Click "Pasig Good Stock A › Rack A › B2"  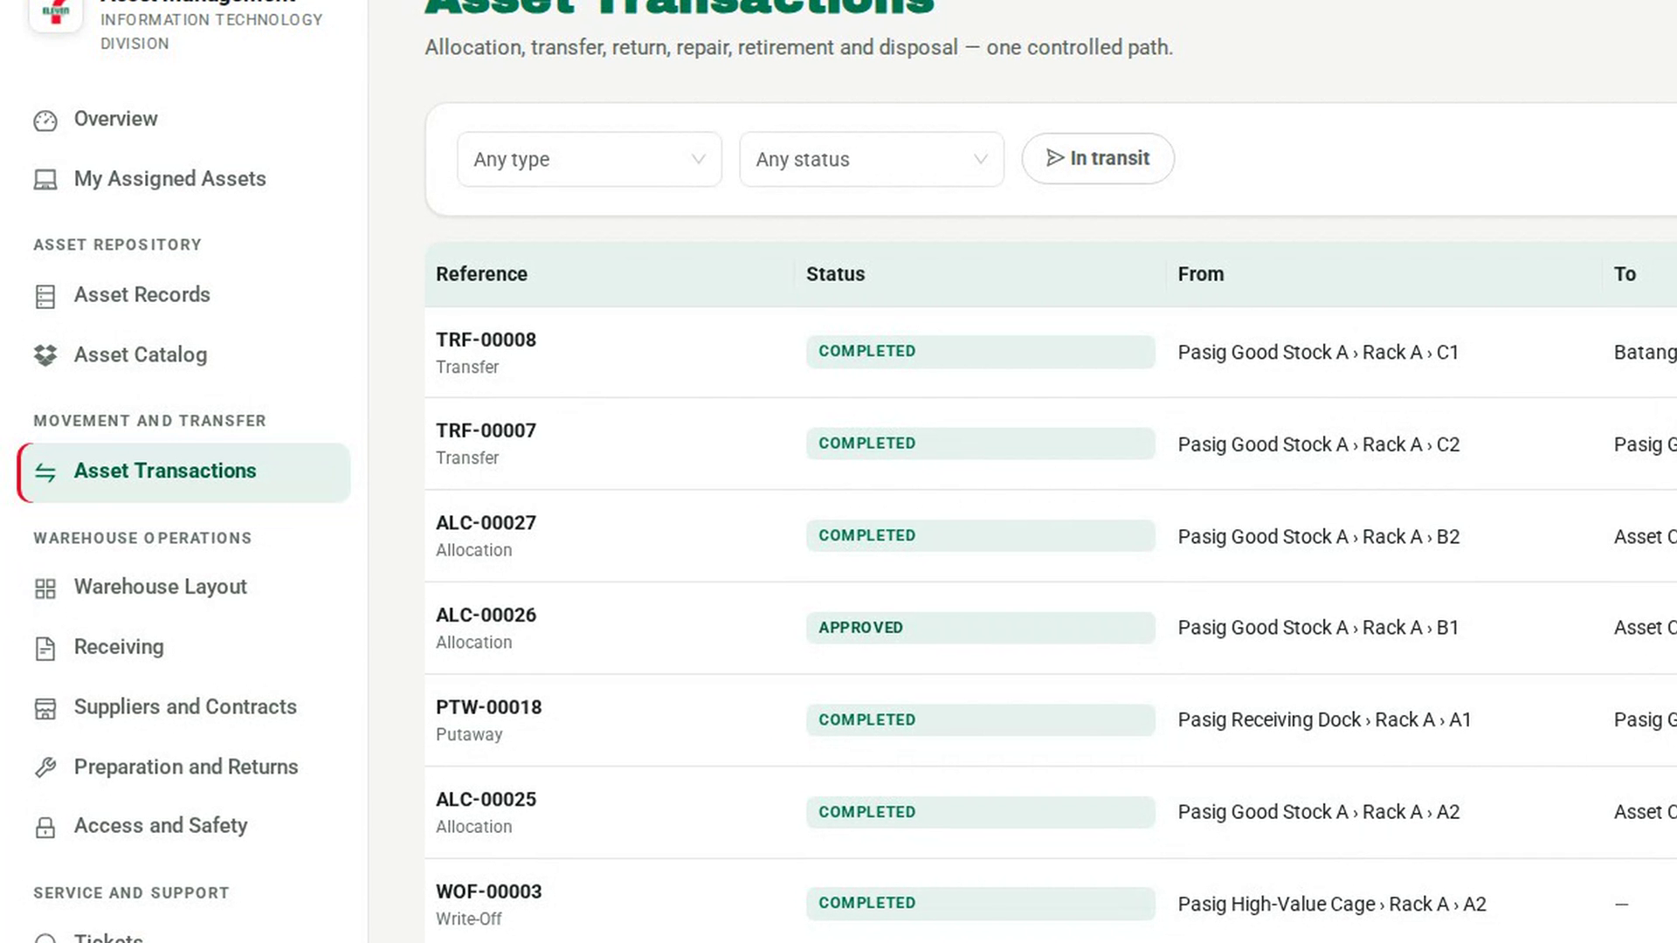(1319, 537)
